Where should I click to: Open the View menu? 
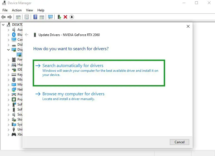click(x=29, y=10)
